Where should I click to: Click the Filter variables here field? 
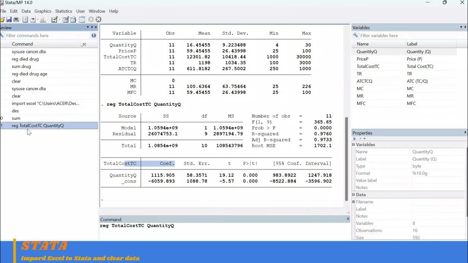pos(412,35)
